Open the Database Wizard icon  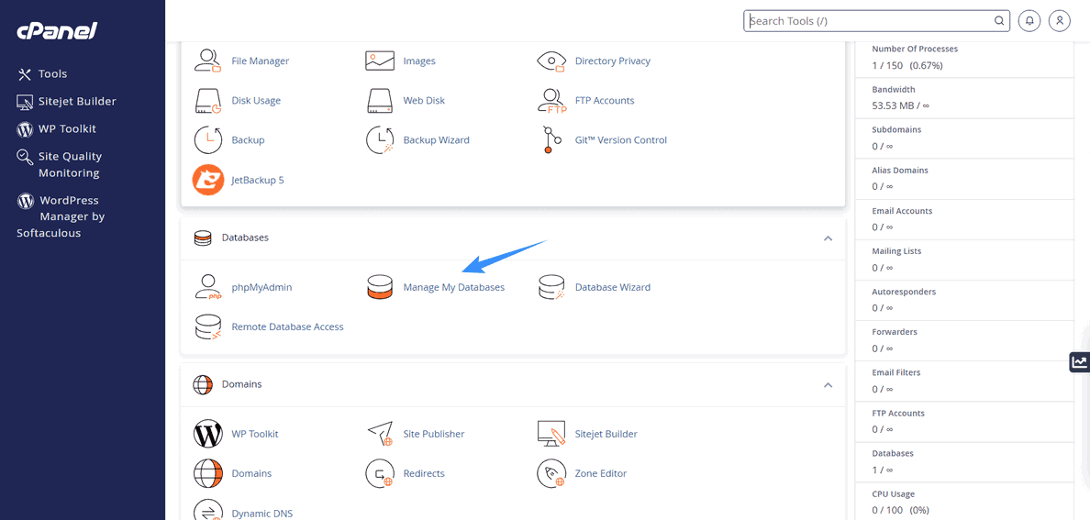[551, 287]
